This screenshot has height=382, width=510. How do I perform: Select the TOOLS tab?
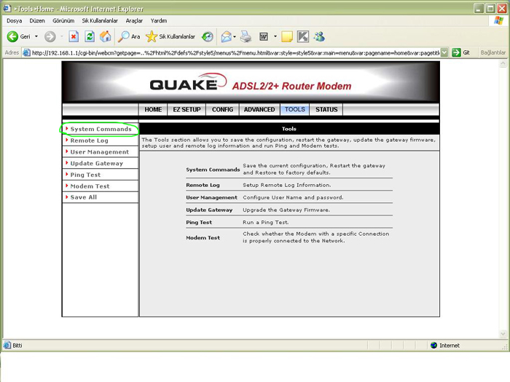point(294,109)
